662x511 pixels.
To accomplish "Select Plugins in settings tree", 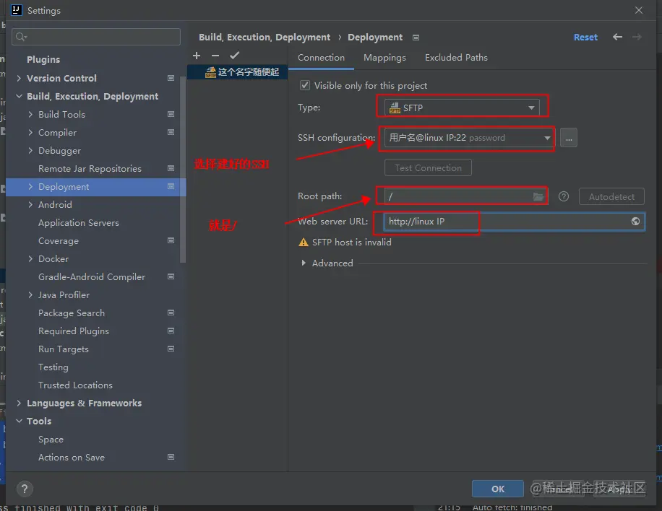I will pyautogui.click(x=43, y=59).
